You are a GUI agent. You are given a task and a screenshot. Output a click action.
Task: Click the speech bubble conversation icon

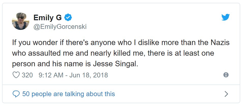pos(16,94)
